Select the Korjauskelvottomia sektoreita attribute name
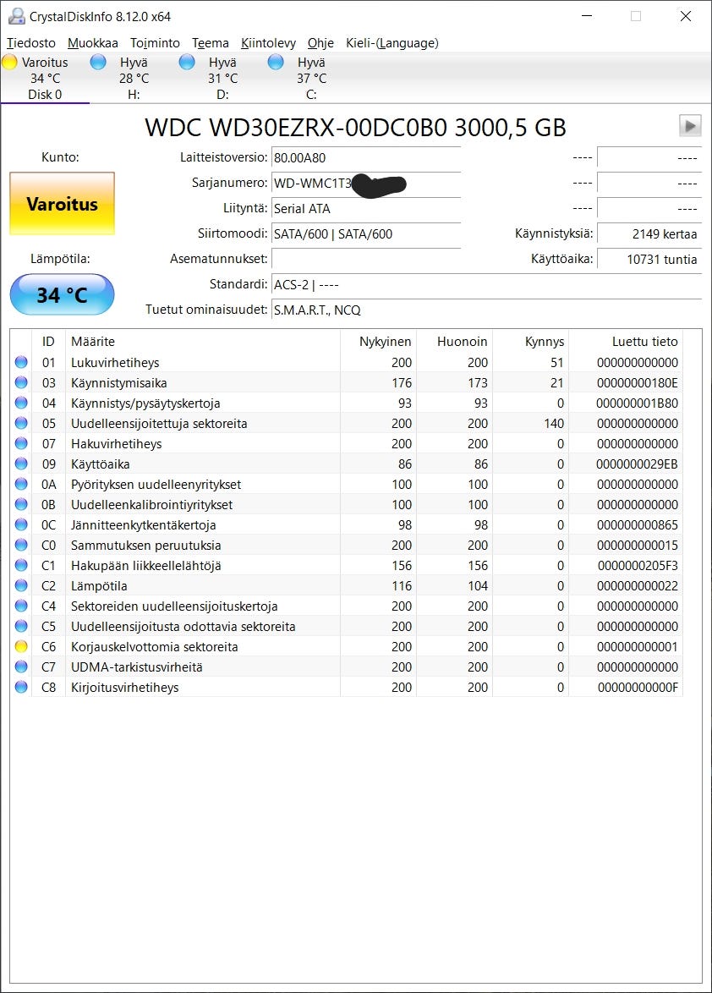The height and width of the screenshot is (993, 712). [155, 646]
